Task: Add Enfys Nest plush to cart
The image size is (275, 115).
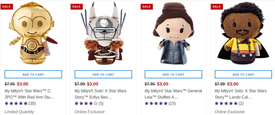Action: click(103, 74)
